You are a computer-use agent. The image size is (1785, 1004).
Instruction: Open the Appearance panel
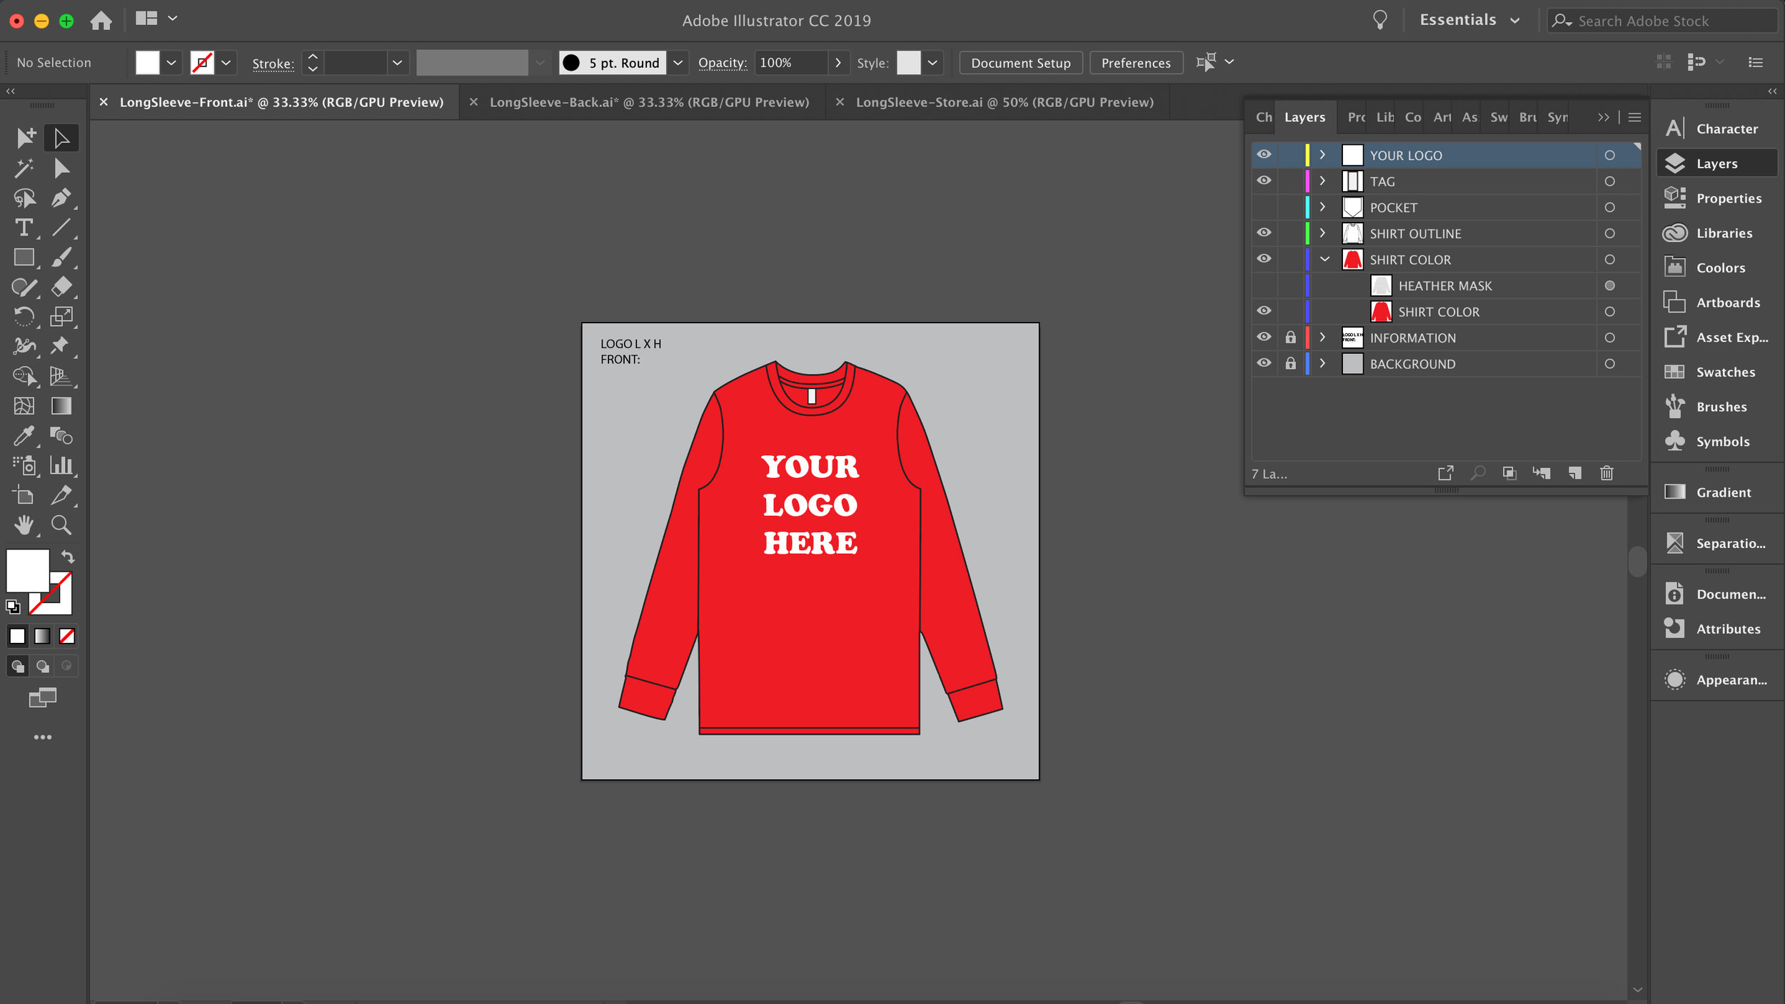(1716, 679)
